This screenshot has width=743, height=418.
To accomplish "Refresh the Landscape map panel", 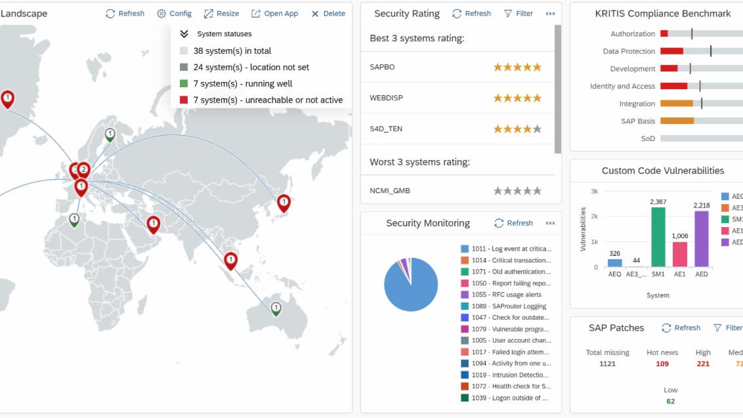I will tap(125, 14).
